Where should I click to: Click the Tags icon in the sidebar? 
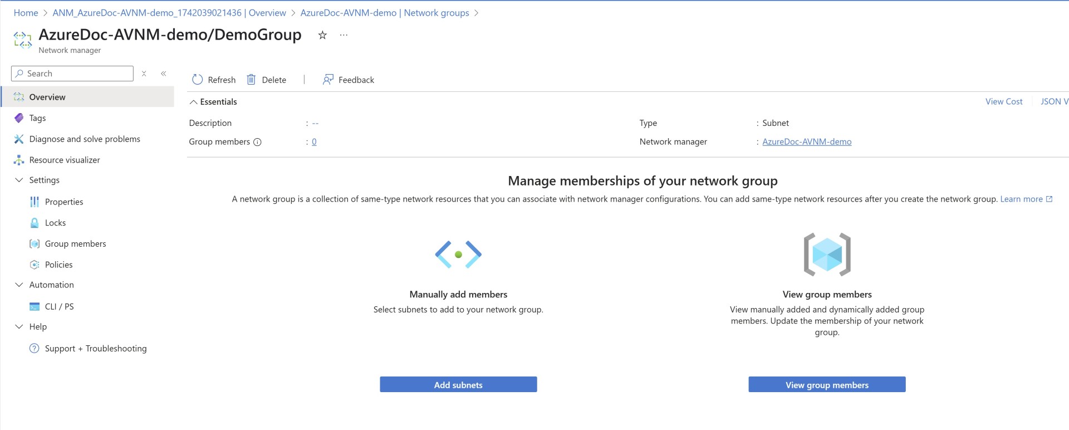[19, 118]
